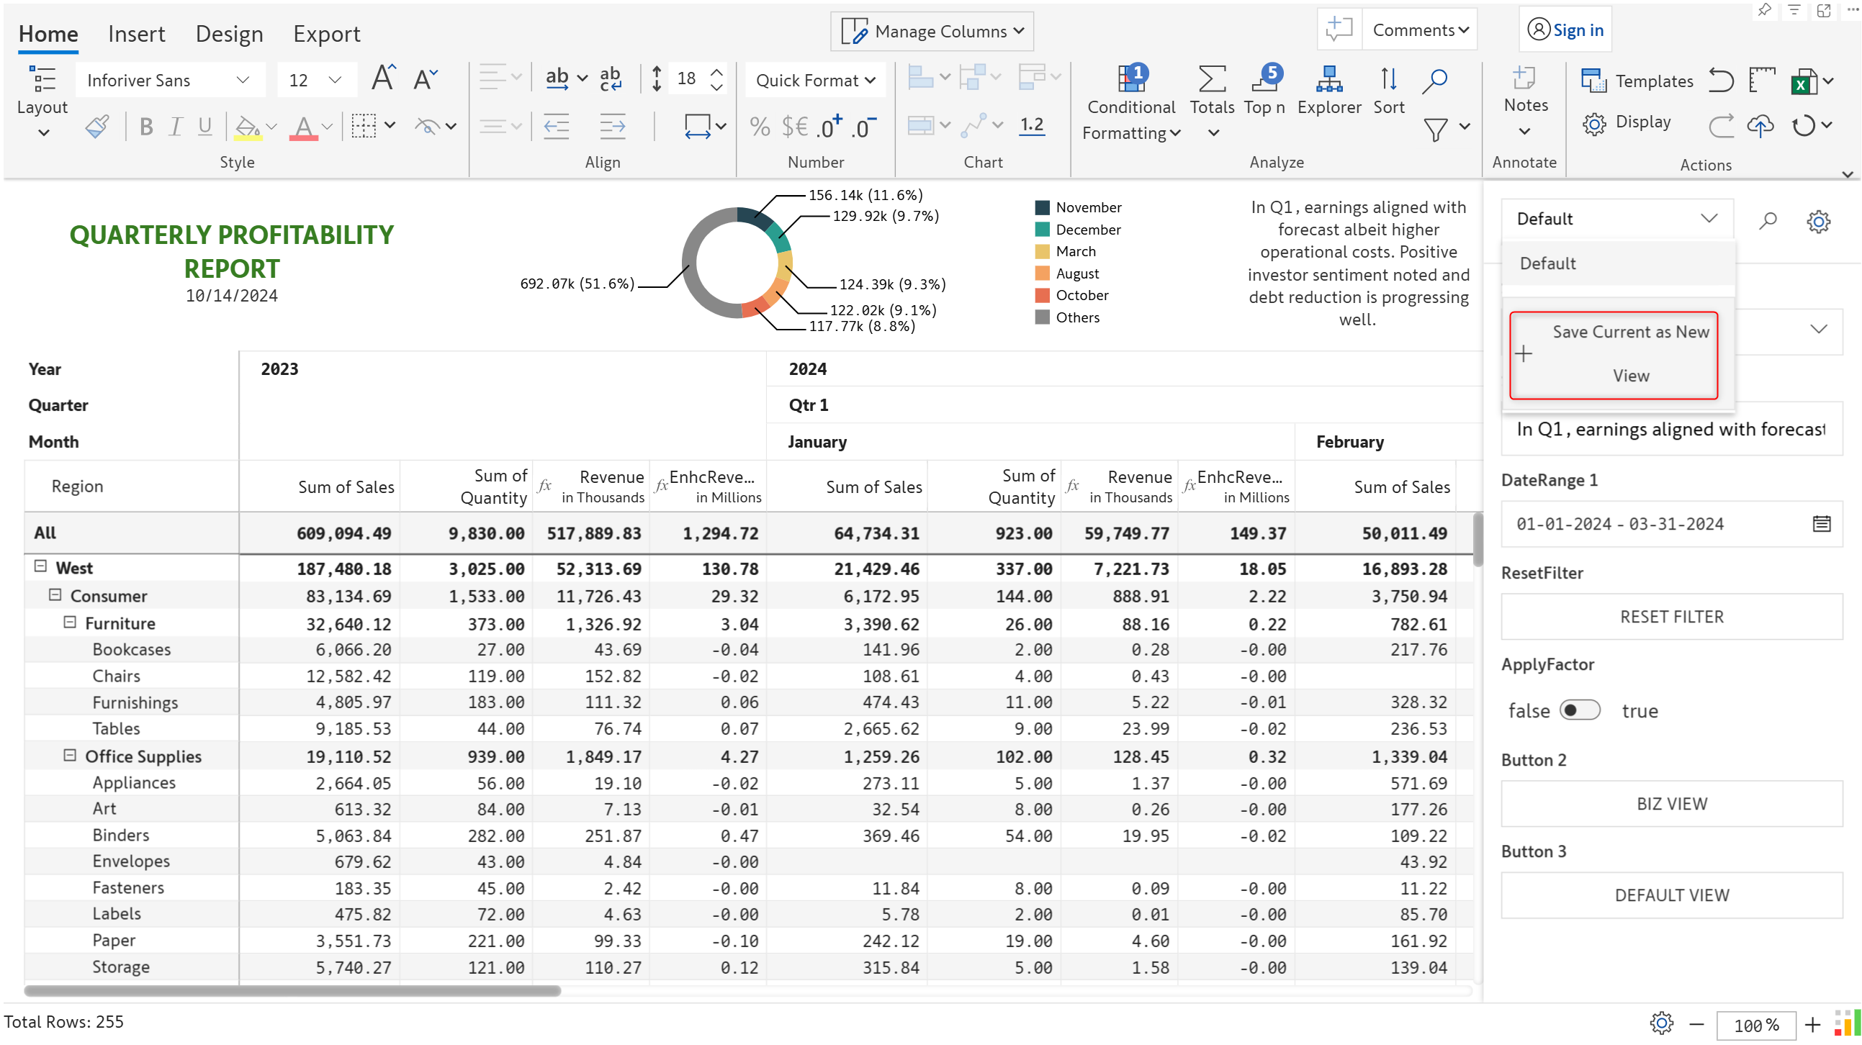The height and width of the screenshot is (1045, 1862).
Task: Open the Explorer hierarchy icon
Action: (1328, 79)
